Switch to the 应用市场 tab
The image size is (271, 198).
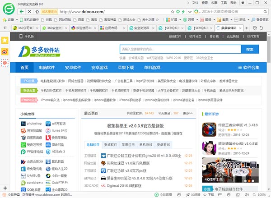(112, 28)
